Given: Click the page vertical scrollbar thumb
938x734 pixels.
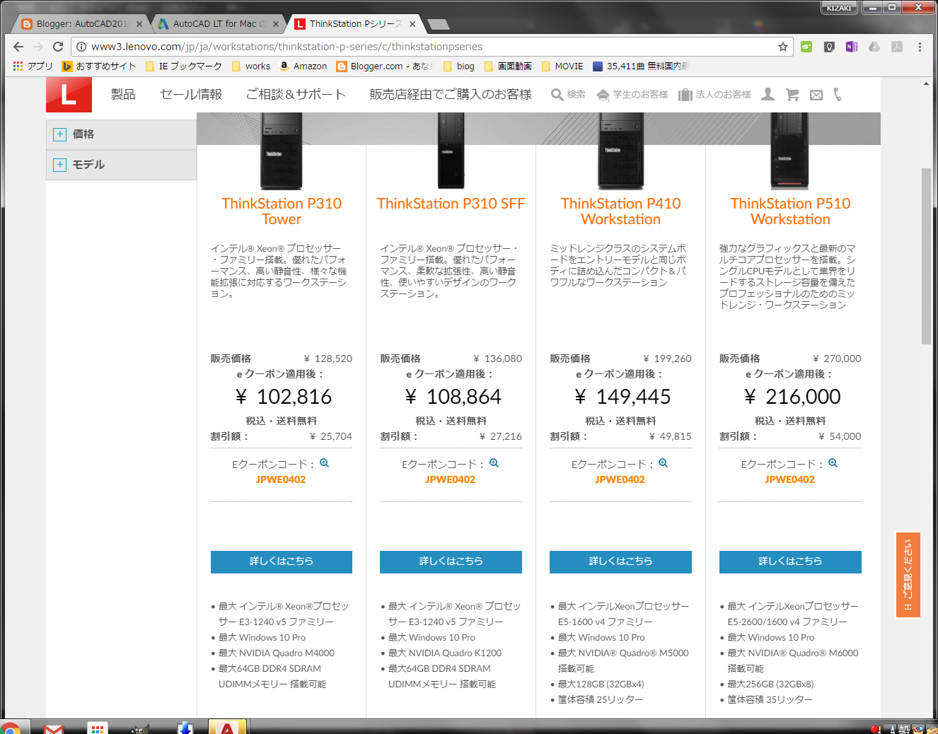Looking at the screenshot, I should click(x=926, y=256).
